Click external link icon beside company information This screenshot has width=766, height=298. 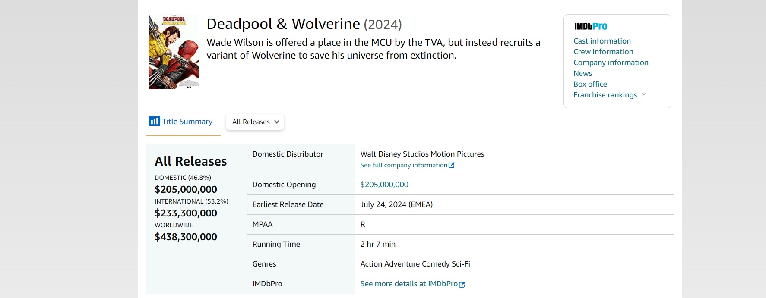452,165
